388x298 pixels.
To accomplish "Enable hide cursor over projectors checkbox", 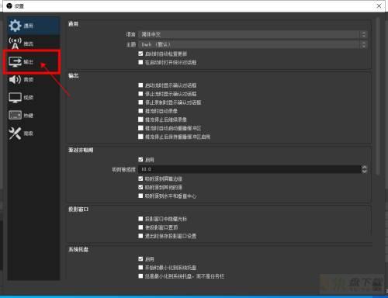I will tap(140, 219).
